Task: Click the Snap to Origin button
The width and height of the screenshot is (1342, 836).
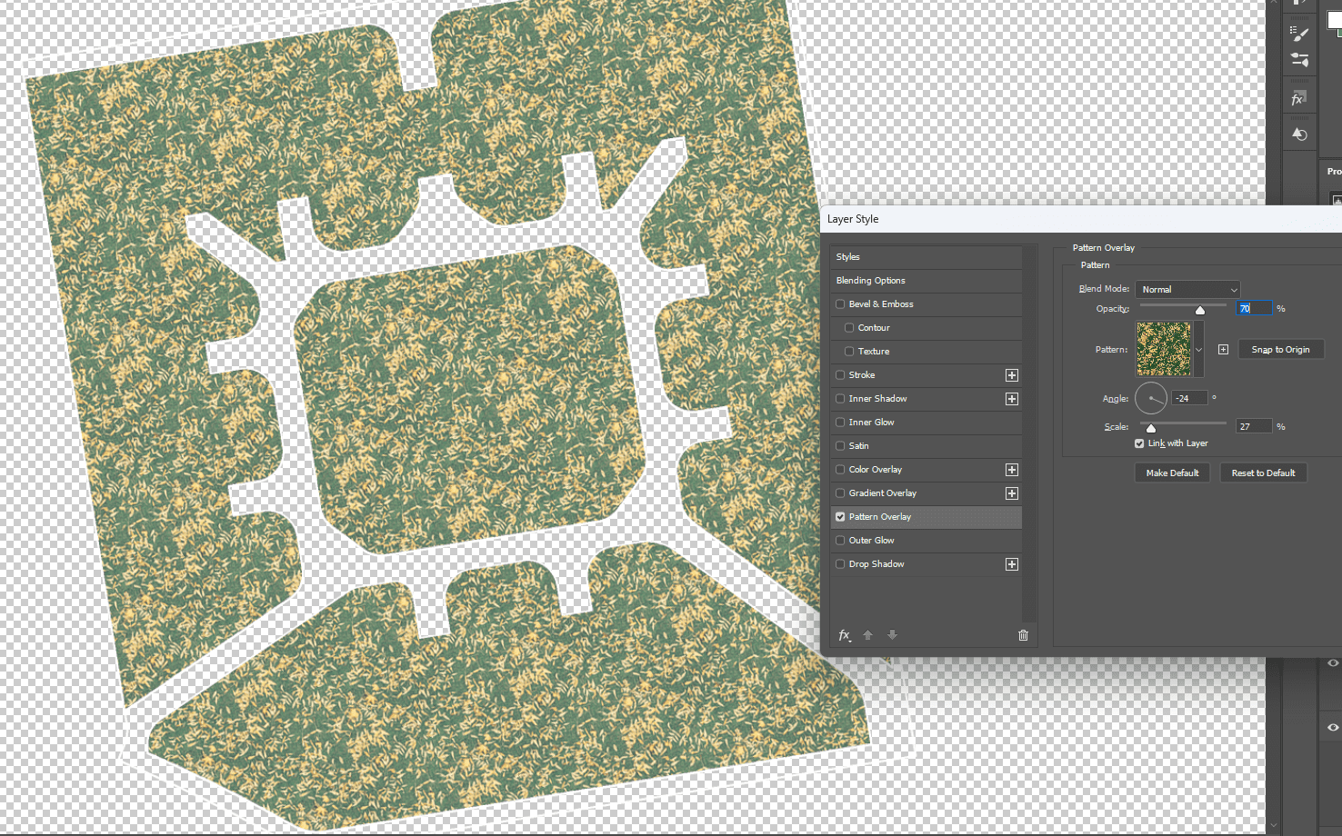Action: click(x=1280, y=350)
